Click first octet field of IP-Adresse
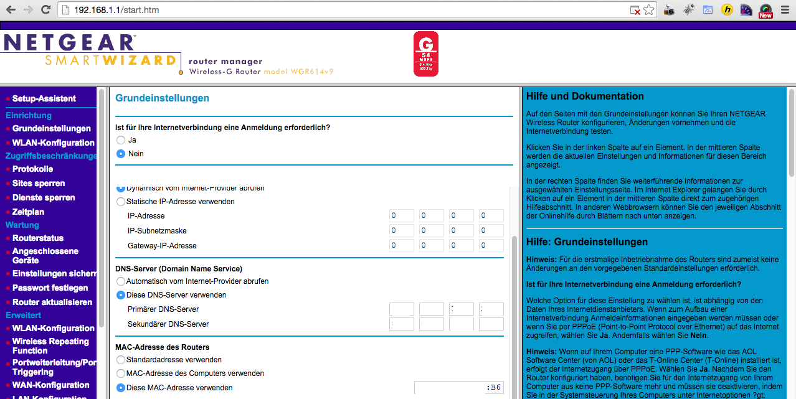Screen dimensions: 796x399 [402, 216]
